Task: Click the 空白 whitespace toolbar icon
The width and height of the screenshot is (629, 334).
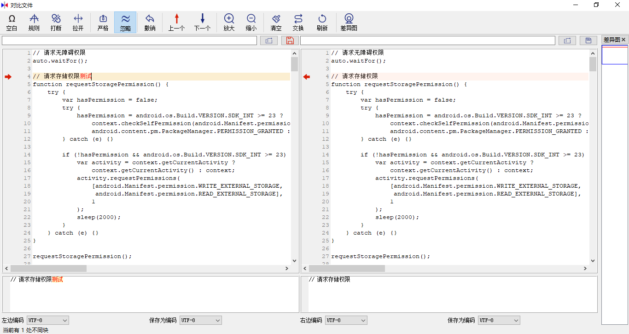Action: coord(12,22)
